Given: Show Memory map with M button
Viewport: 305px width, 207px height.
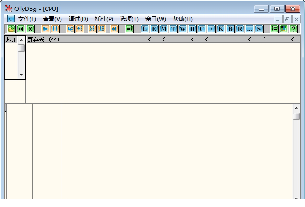Looking at the screenshot, I should (x=163, y=29).
